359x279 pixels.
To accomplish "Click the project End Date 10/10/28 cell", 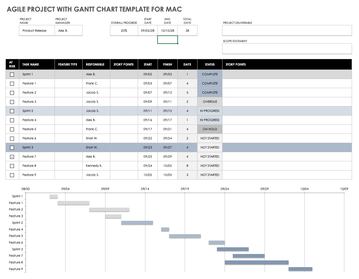I will click(168, 30).
